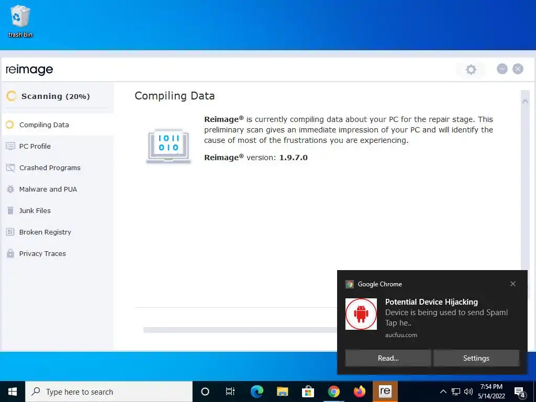
Task: Click the Reimage logo
Action: click(x=29, y=70)
